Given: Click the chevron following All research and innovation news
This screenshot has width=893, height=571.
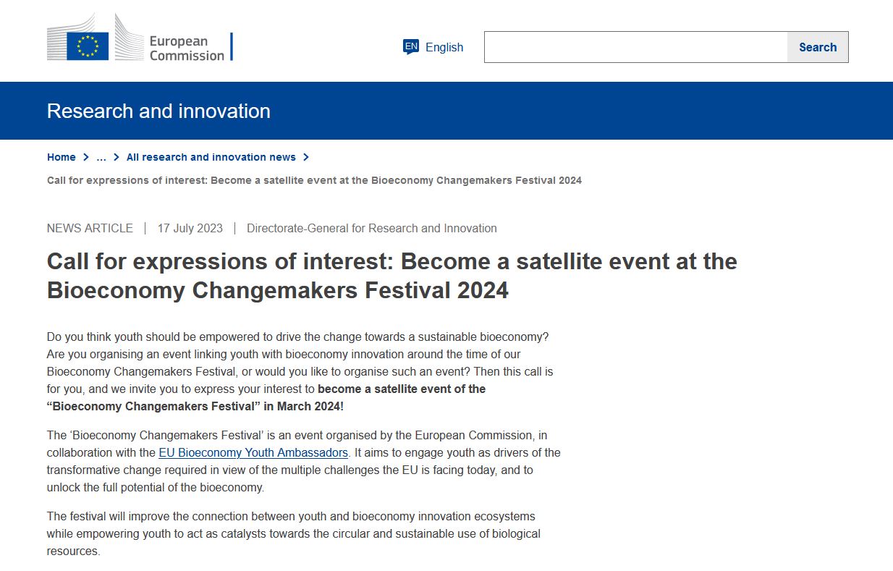Looking at the screenshot, I should pyautogui.click(x=307, y=157).
